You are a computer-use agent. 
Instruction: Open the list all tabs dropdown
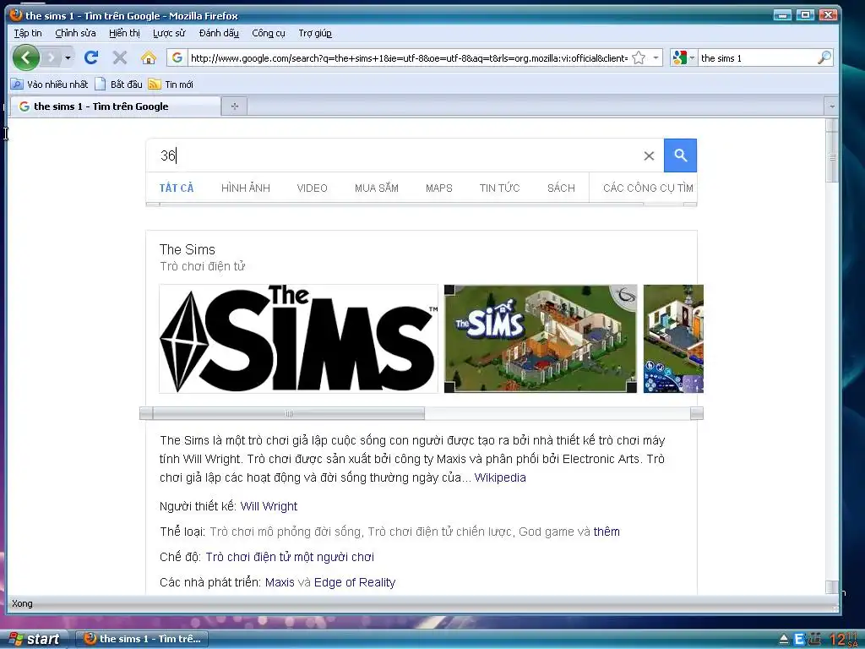831,106
